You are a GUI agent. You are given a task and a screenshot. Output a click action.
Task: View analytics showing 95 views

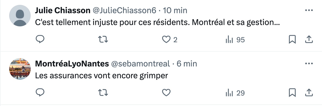[x=235, y=39]
